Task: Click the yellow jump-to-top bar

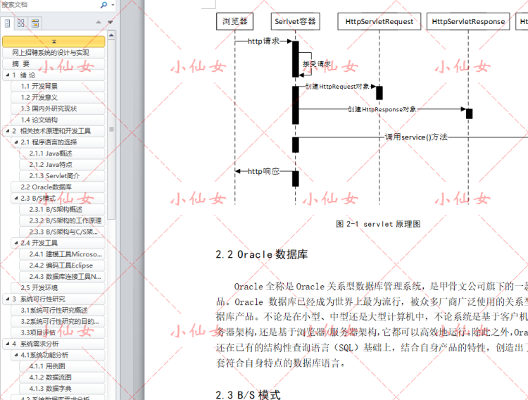Action: click(x=54, y=42)
